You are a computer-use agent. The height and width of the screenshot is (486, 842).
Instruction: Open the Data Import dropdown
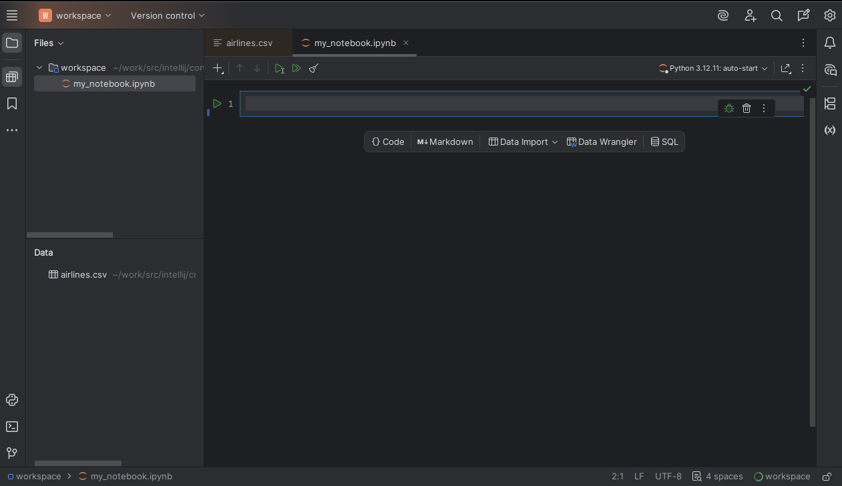tap(523, 142)
